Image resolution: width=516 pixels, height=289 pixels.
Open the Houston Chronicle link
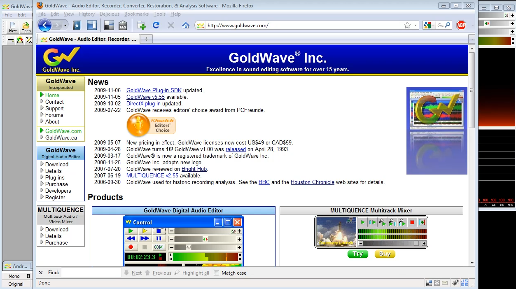pos(313,182)
